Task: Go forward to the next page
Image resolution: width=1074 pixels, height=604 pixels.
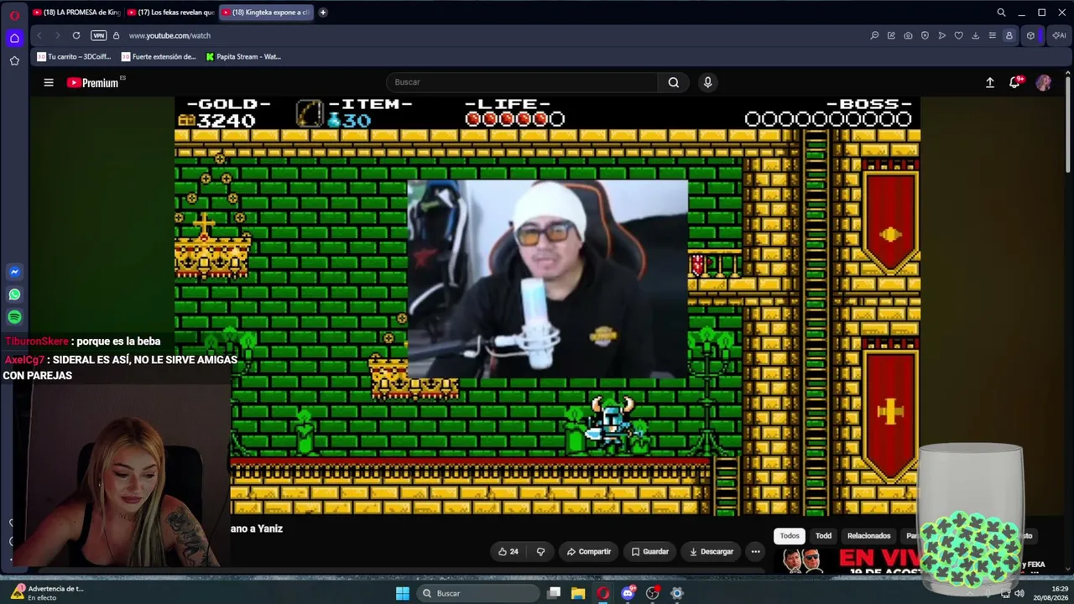Action: pos(57,35)
